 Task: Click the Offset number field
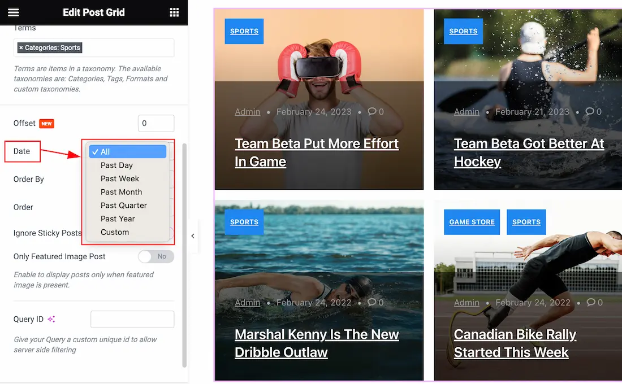(x=156, y=123)
